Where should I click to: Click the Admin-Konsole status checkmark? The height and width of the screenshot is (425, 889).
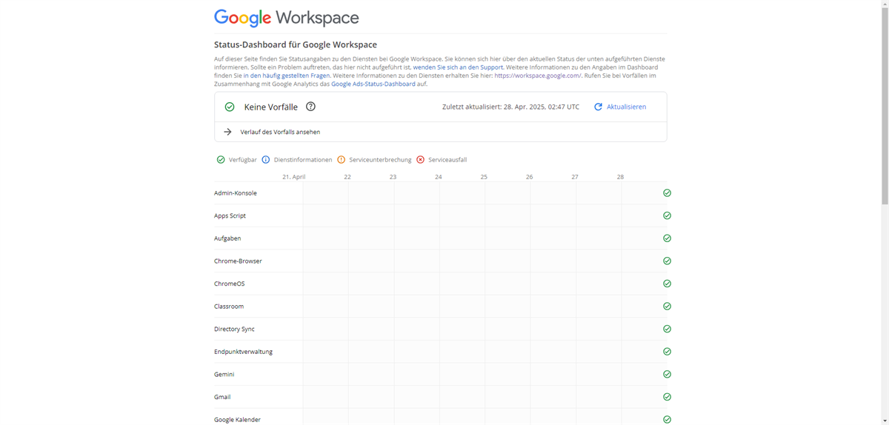(x=667, y=193)
